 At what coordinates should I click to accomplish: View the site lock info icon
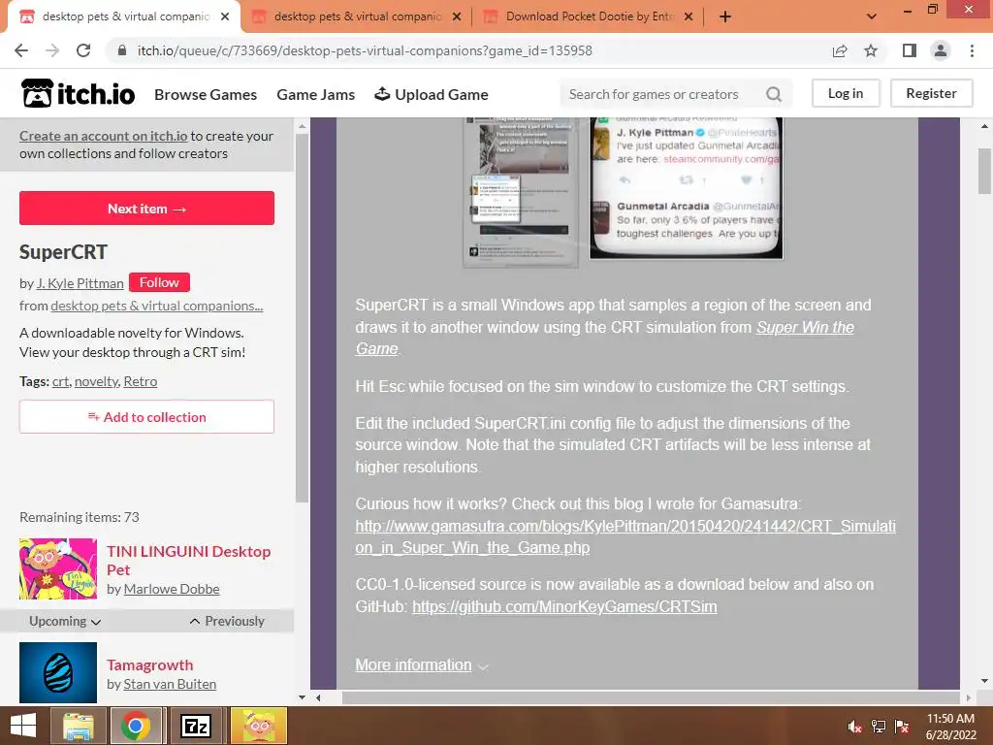click(x=122, y=50)
